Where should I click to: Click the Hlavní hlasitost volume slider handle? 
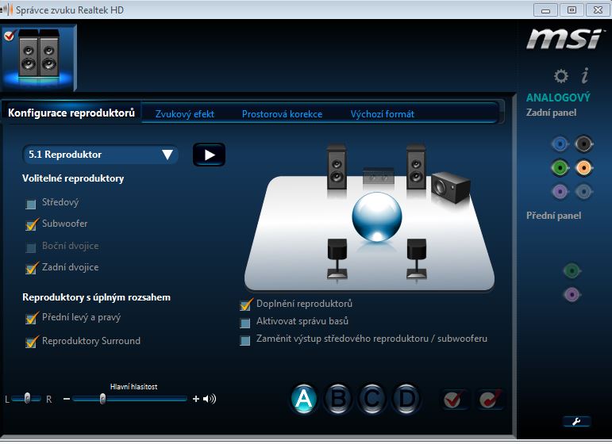coord(102,399)
